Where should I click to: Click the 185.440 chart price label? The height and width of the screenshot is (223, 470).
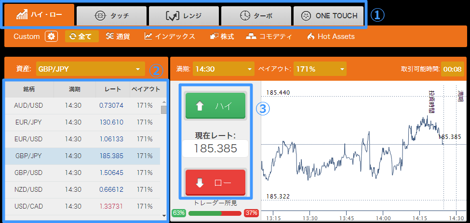click(278, 93)
